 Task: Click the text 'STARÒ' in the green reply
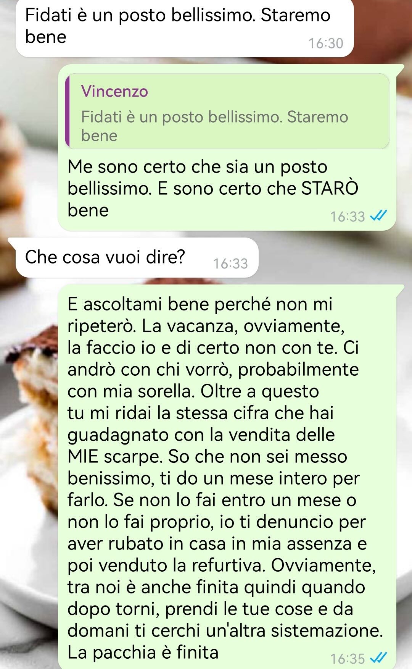point(330,188)
